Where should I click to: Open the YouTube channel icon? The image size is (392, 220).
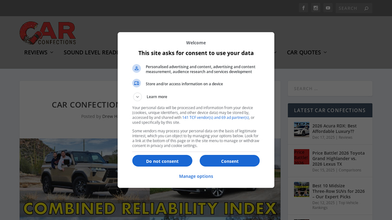click(x=328, y=8)
